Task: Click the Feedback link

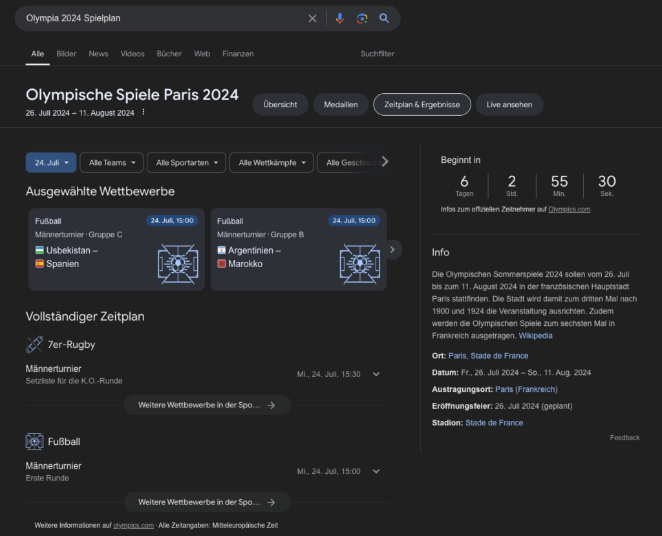Action: coord(625,438)
